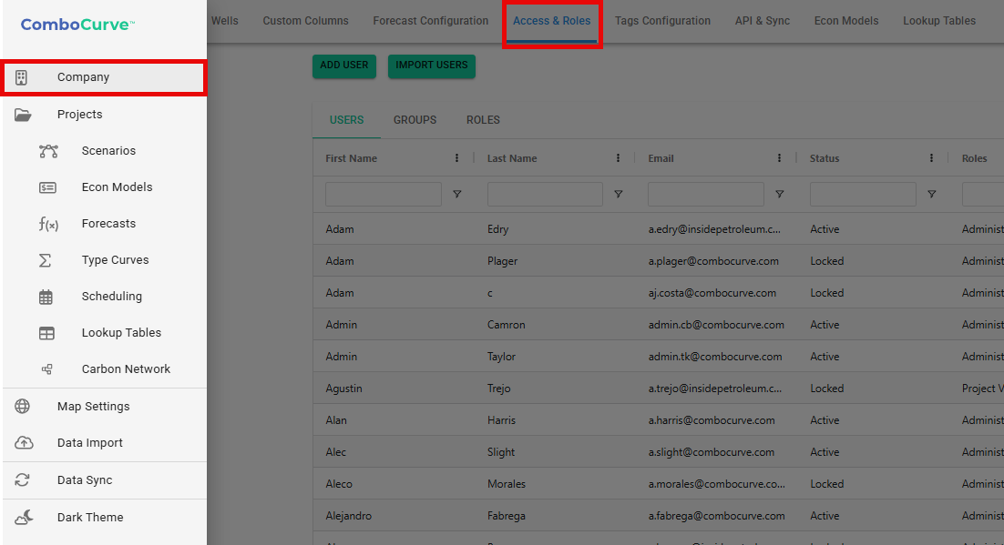The width and height of the screenshot is (1004, 545).
Task: Select the Forecasts f(x) icon
Action: (47, 224)
